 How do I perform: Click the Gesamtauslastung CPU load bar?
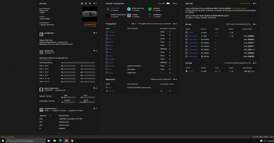[x=79, y=62]
